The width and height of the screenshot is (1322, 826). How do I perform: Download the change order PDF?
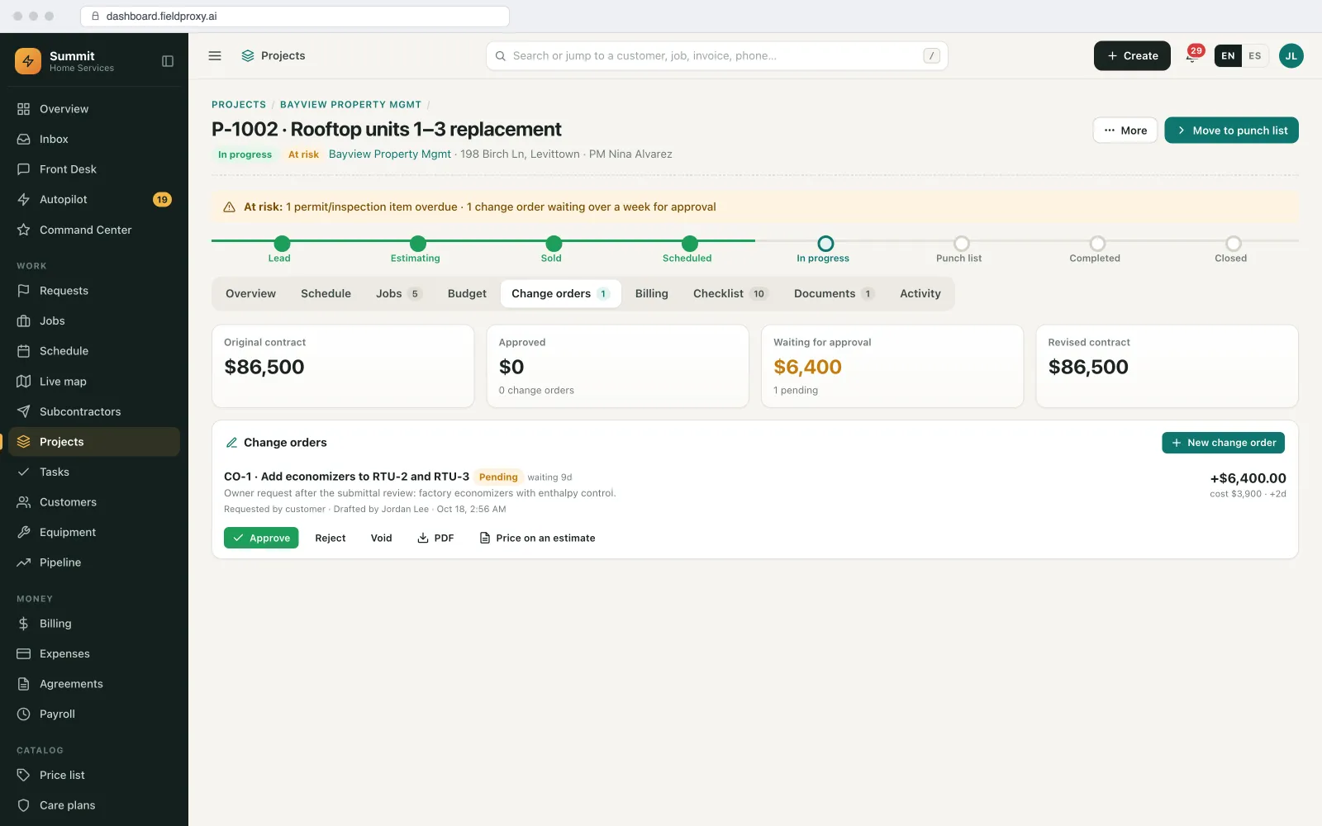click(435, 538)
